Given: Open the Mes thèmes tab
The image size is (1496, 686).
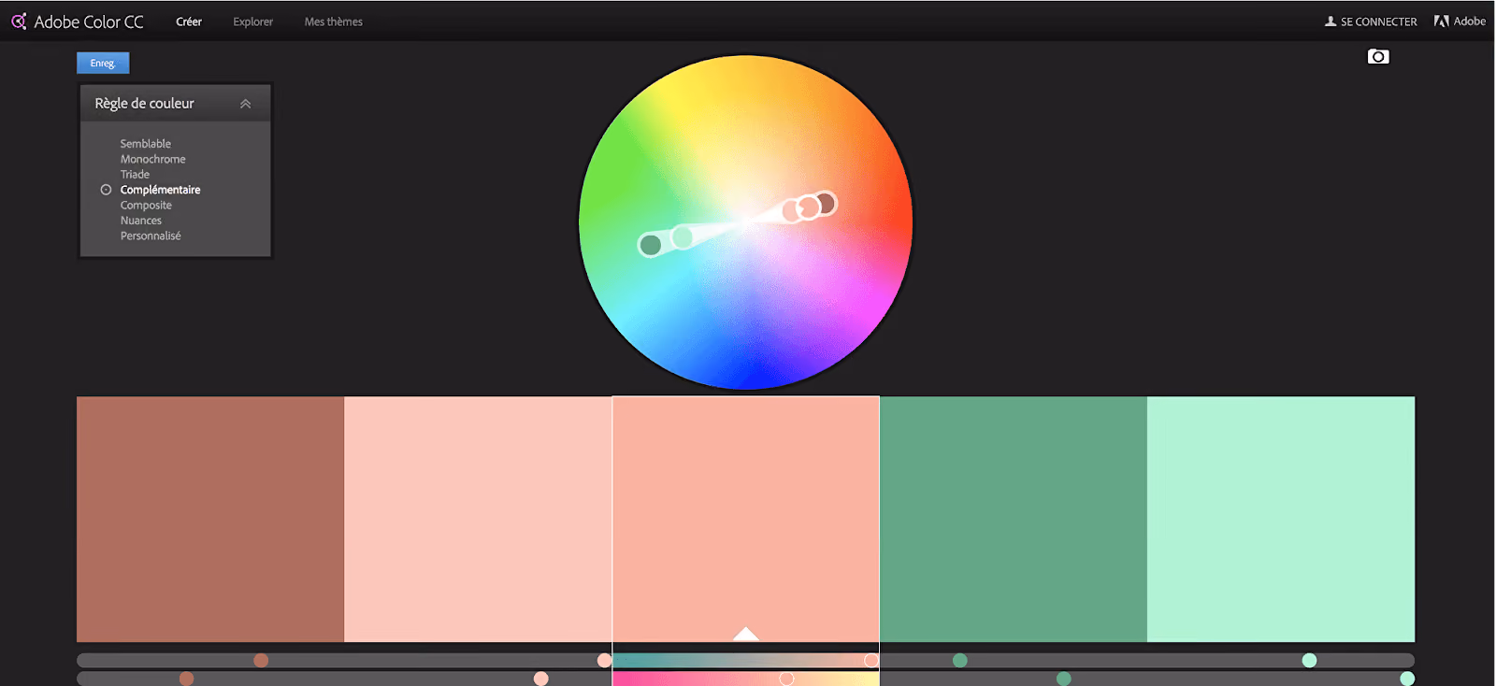Looking at the screenshot, I should coord(333,21).
